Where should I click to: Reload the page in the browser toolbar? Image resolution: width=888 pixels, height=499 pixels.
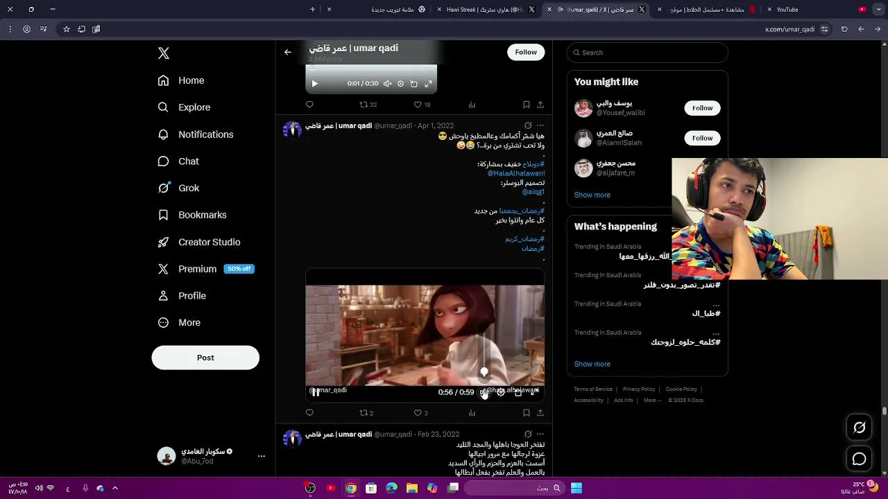[844, 29]
